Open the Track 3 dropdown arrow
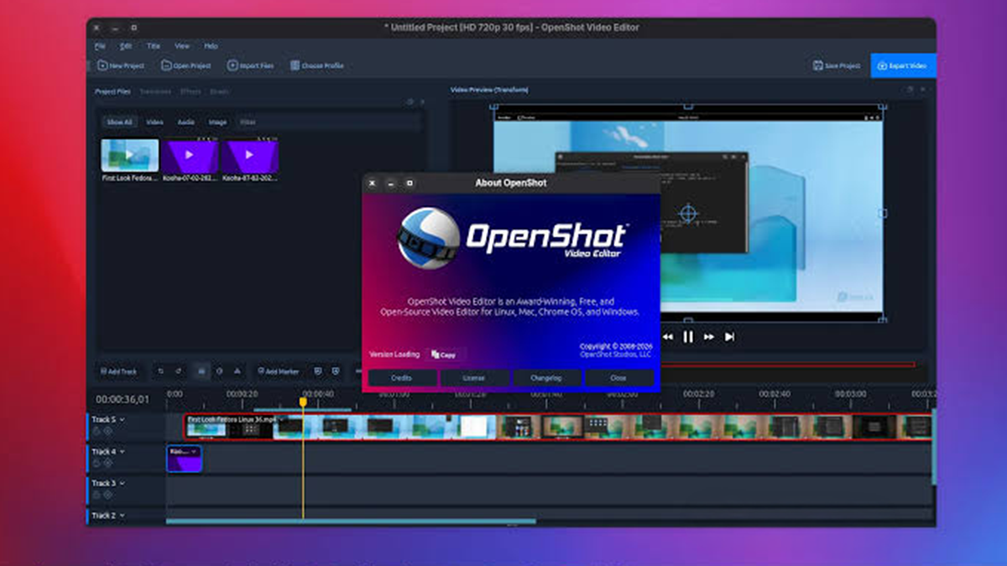Screen dimensions: 1007x566 click(x=123, y=483)
